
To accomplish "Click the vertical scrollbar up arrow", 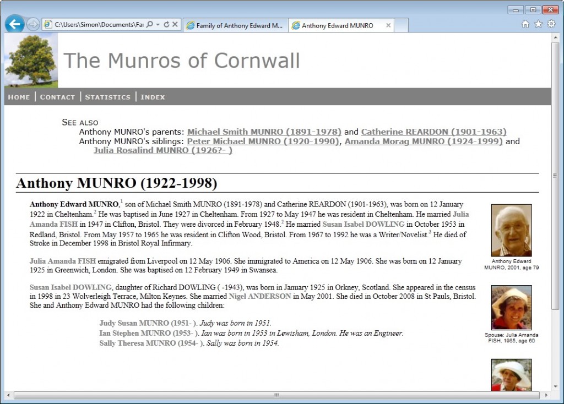I will tap(555, 37).
